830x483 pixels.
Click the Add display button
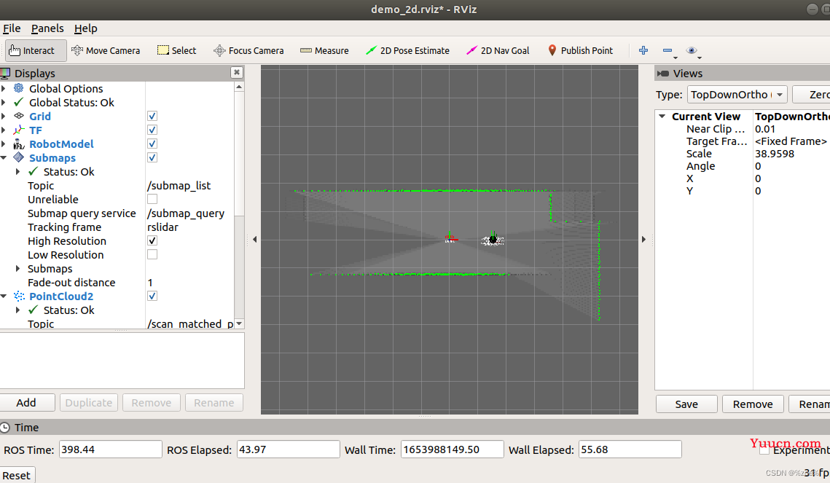[26, 403]
